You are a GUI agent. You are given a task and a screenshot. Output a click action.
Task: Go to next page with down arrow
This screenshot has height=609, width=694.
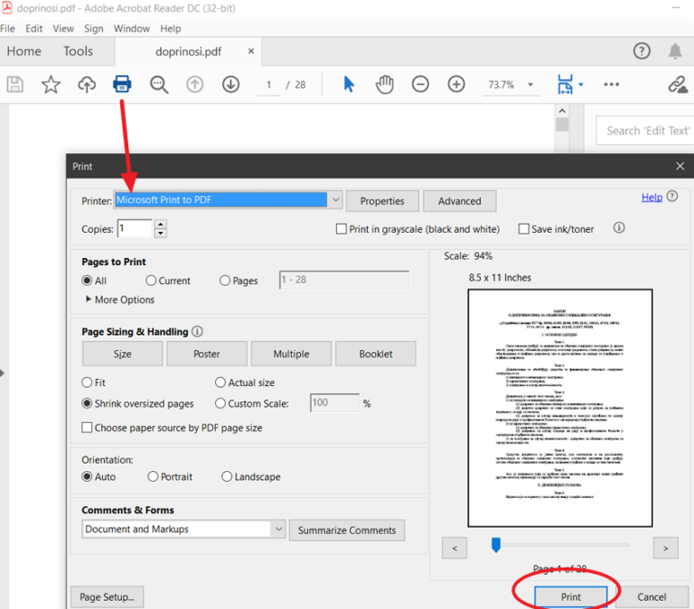click(230, 85)
